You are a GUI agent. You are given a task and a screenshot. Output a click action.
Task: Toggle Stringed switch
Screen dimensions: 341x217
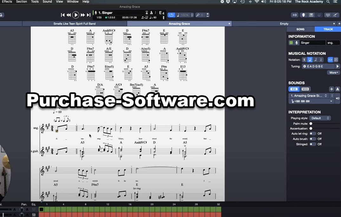312,144
